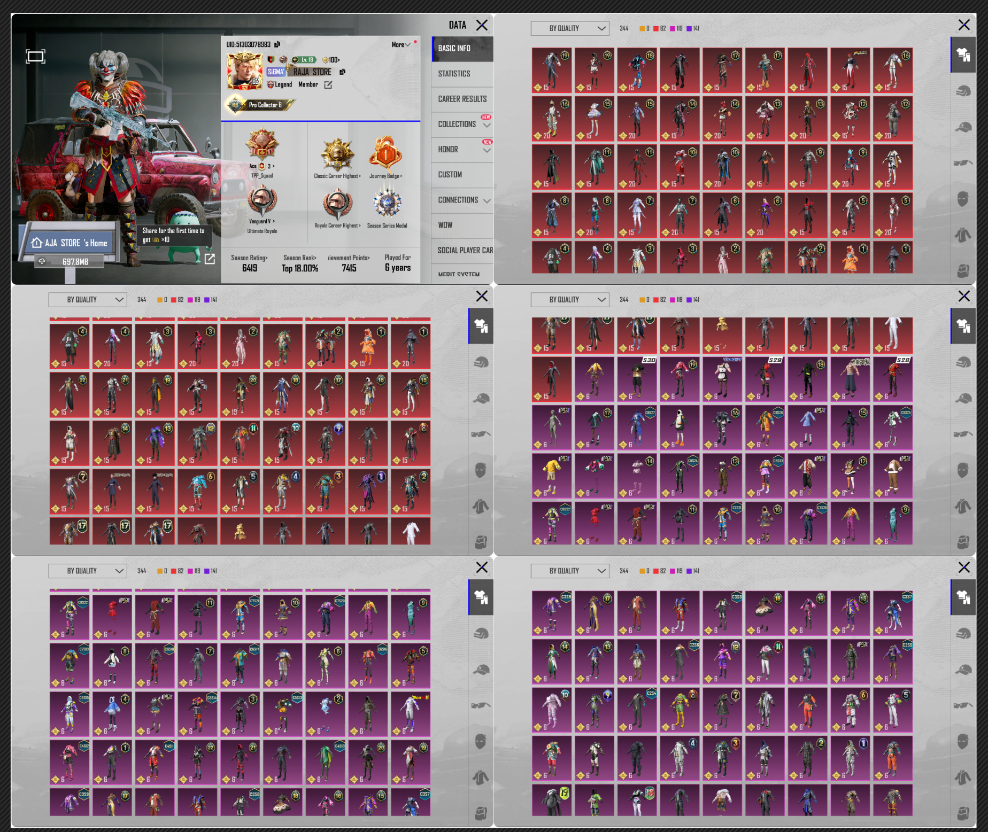Select helmet category icon in S30 inventory panel
This screenshot has width=988, height=832.
click(963, 363)
